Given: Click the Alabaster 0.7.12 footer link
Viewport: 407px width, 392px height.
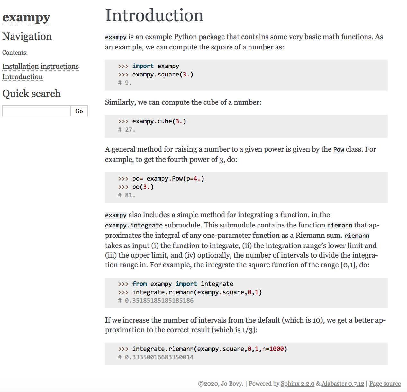Looking at the screenshot, I should tap(343, 384).
